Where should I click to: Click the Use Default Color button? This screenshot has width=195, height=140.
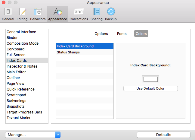point(150,88)
